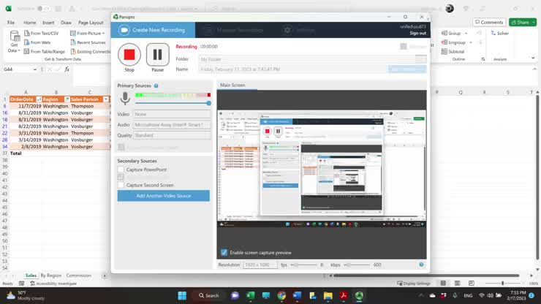The height and width of the screenshot is (304, 541).
Task: Click the insert function fx icon
Action: point(67,69)
